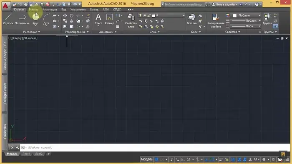
Task: Click Копирование свойств match properties
Action: 216,20
